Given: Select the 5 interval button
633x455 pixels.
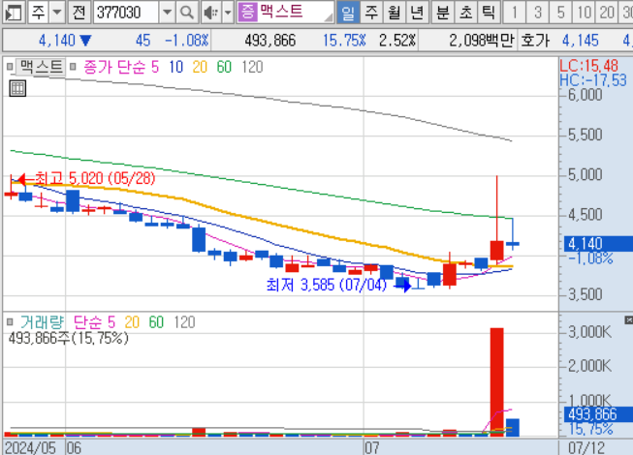Looking at the screenshot, I should (x=560, y=12).
